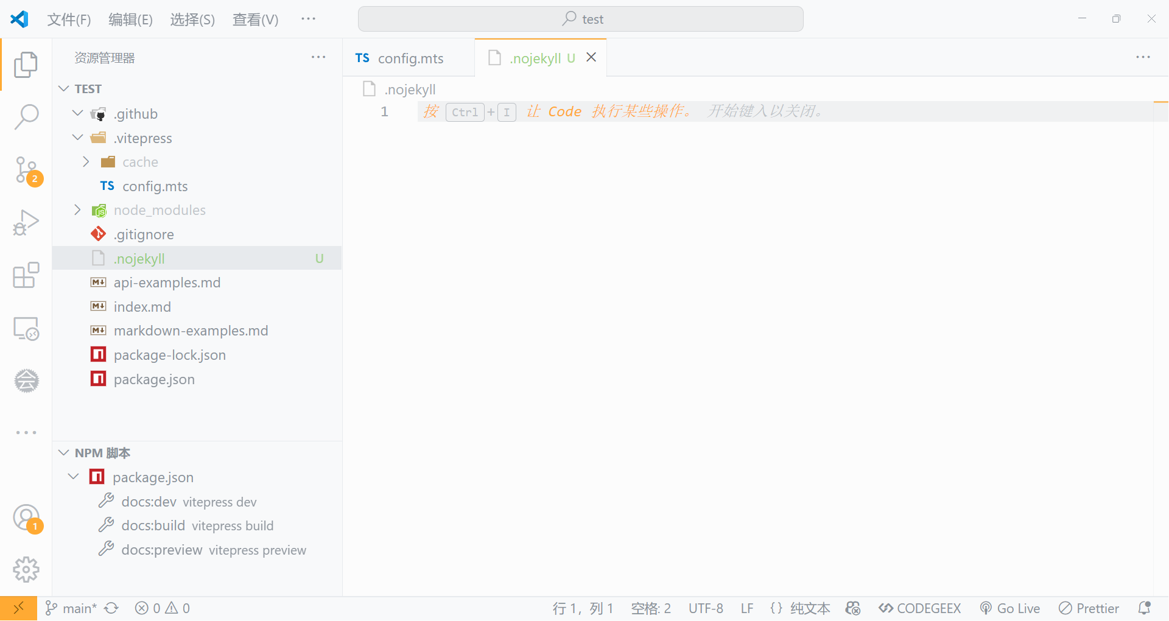Open the round emblem extension view in activity bar
1169x621 pixels.
26,381
